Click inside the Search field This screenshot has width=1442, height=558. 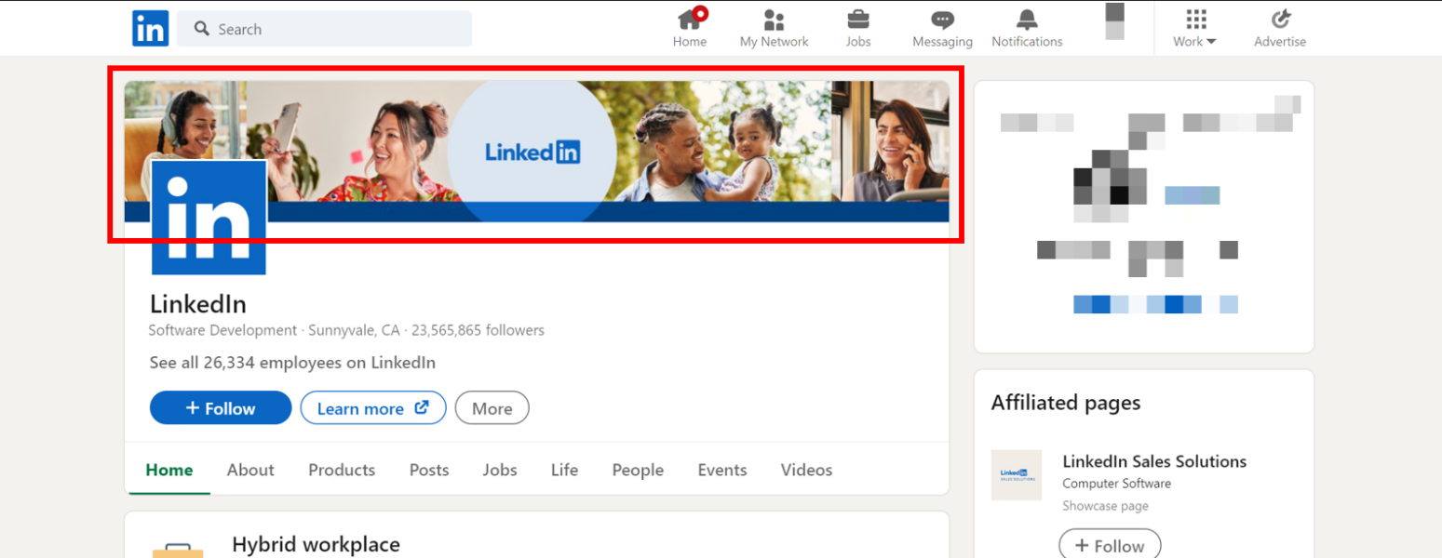[x=323, y=29]
